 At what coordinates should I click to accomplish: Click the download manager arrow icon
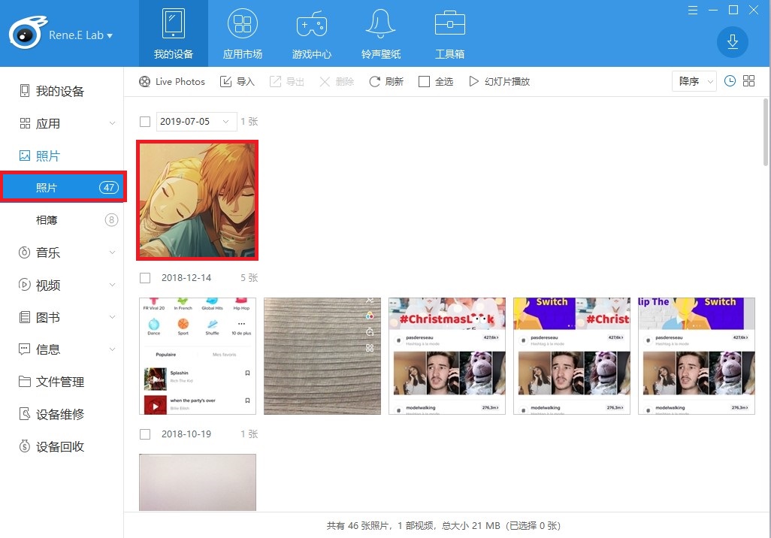click(732, 42)
